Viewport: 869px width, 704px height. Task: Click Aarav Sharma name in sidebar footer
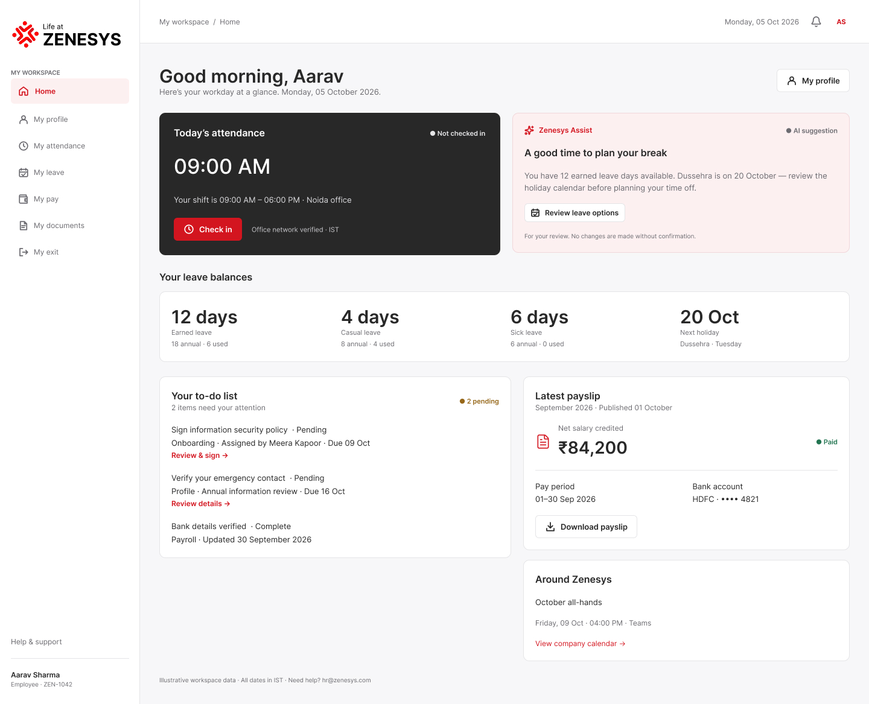click(x=36, y=675)
